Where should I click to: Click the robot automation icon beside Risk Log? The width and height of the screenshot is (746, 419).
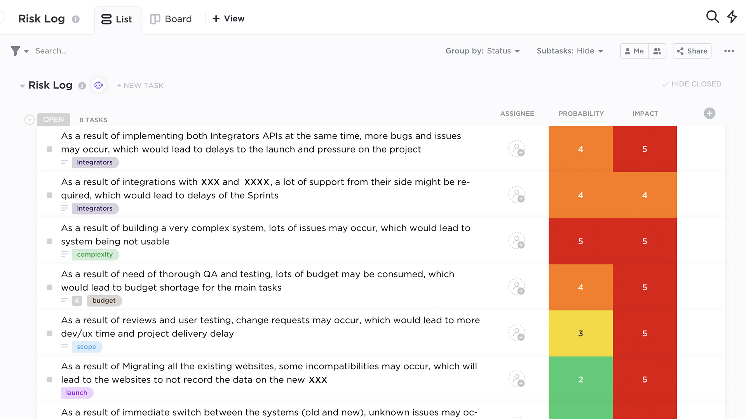pos(98,85)
